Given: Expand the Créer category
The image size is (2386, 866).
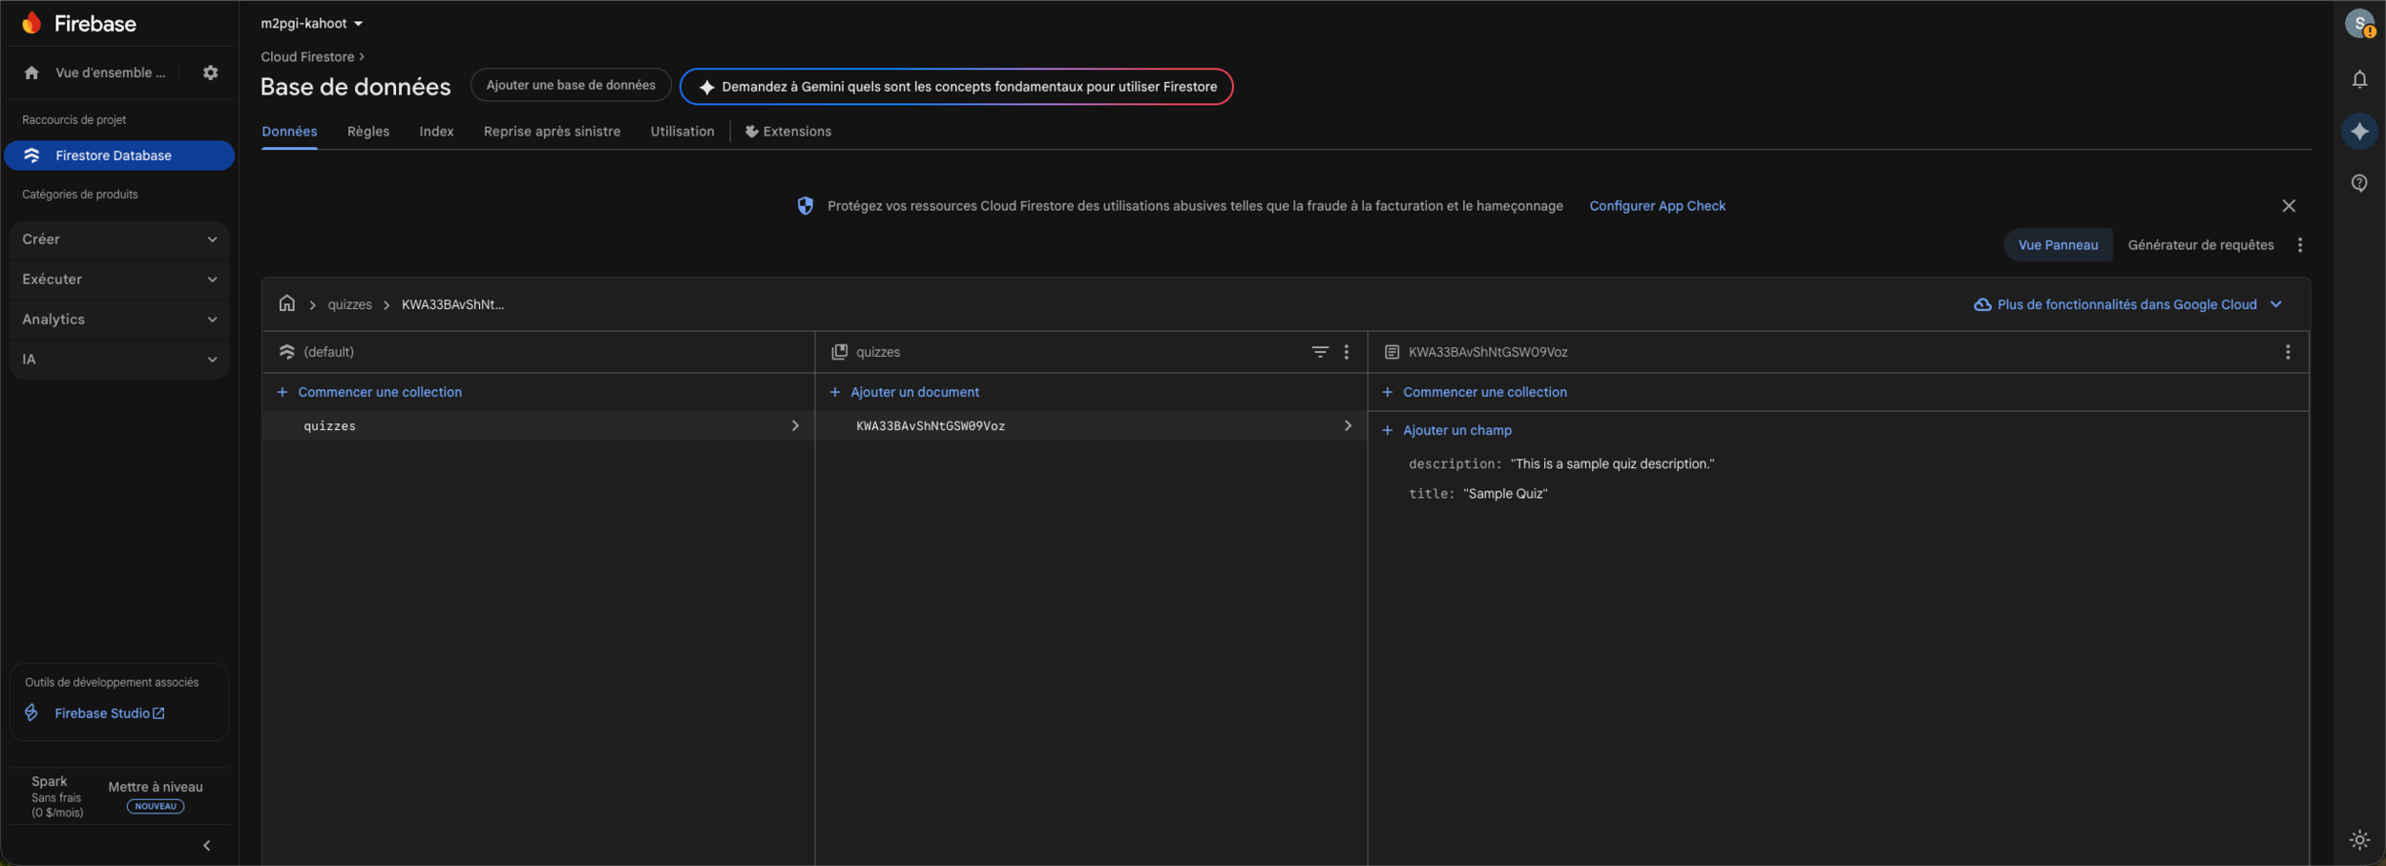Looking at the screenshot, I should coord(119,239).
